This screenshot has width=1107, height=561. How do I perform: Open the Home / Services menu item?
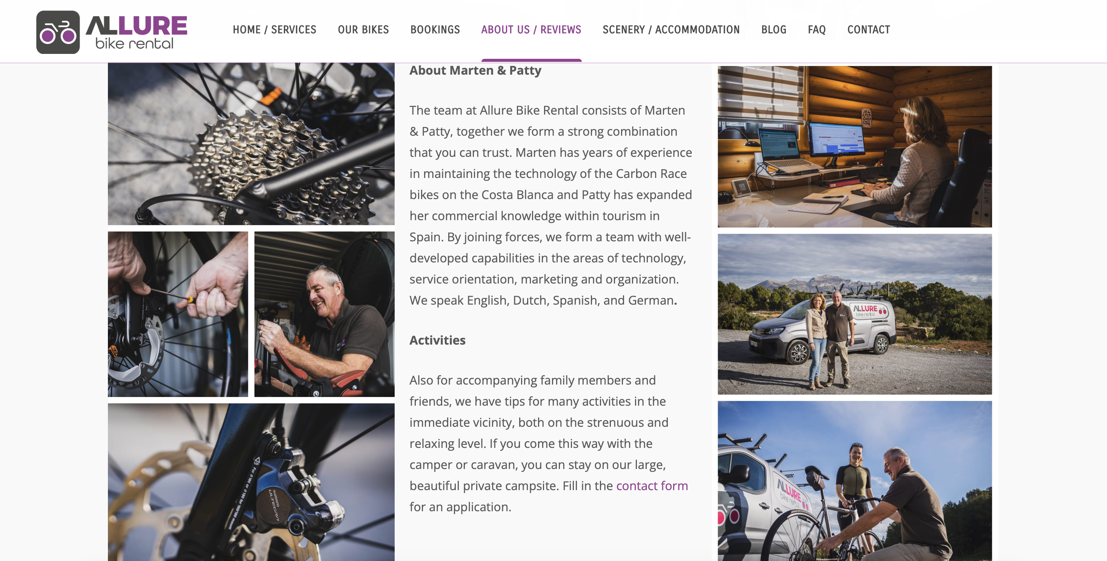tap(274, 30)
